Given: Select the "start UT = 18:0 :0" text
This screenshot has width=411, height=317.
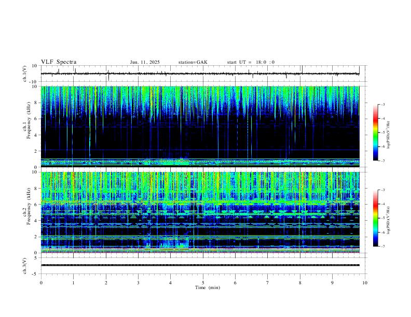Looking at the screenshot, I should tap(251, 62).
